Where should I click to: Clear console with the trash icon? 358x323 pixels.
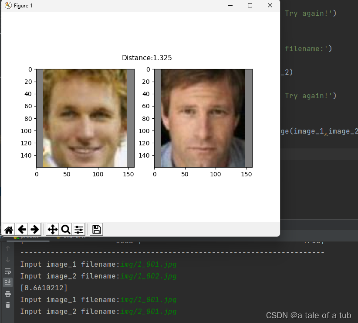coord(8,305)
